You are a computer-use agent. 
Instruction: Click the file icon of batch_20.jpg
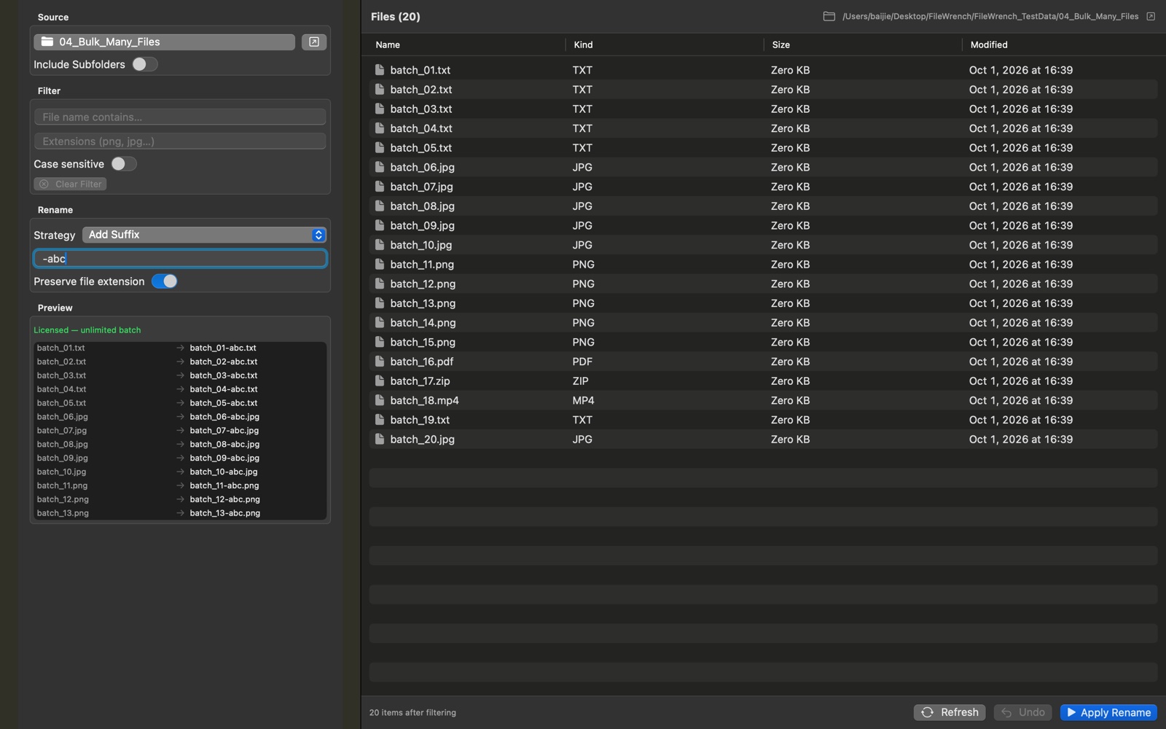tap(379, 440)
